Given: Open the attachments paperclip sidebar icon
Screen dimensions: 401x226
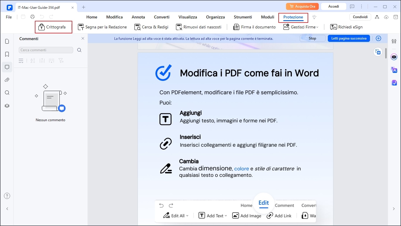Looking at the screenshot, I should point(7,80).
